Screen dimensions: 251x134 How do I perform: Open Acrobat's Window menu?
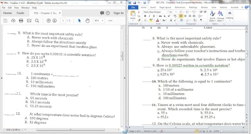[x=25, y=8]
